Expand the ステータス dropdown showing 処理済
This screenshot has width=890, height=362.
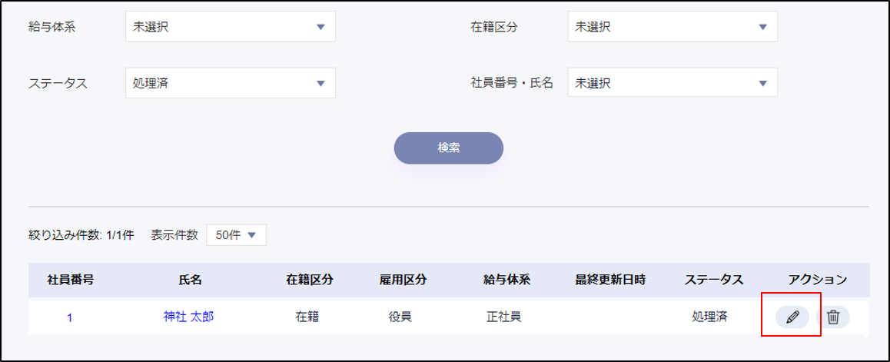tap(230, 83)
